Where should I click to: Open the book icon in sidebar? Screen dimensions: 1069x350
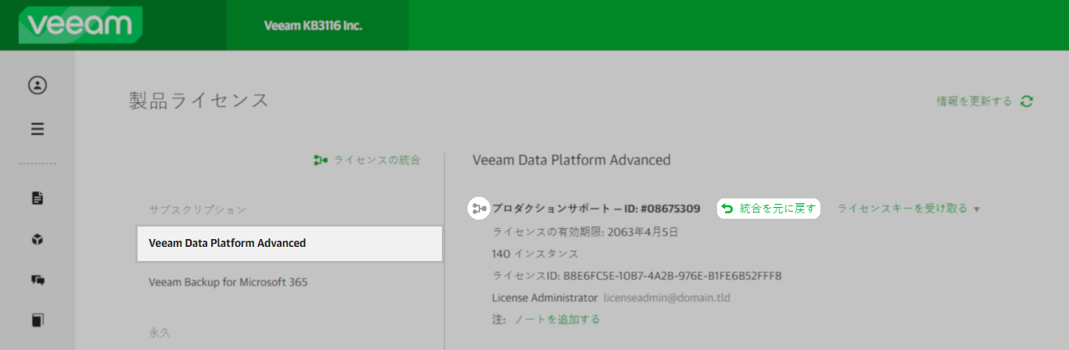[x=38, y=320]
